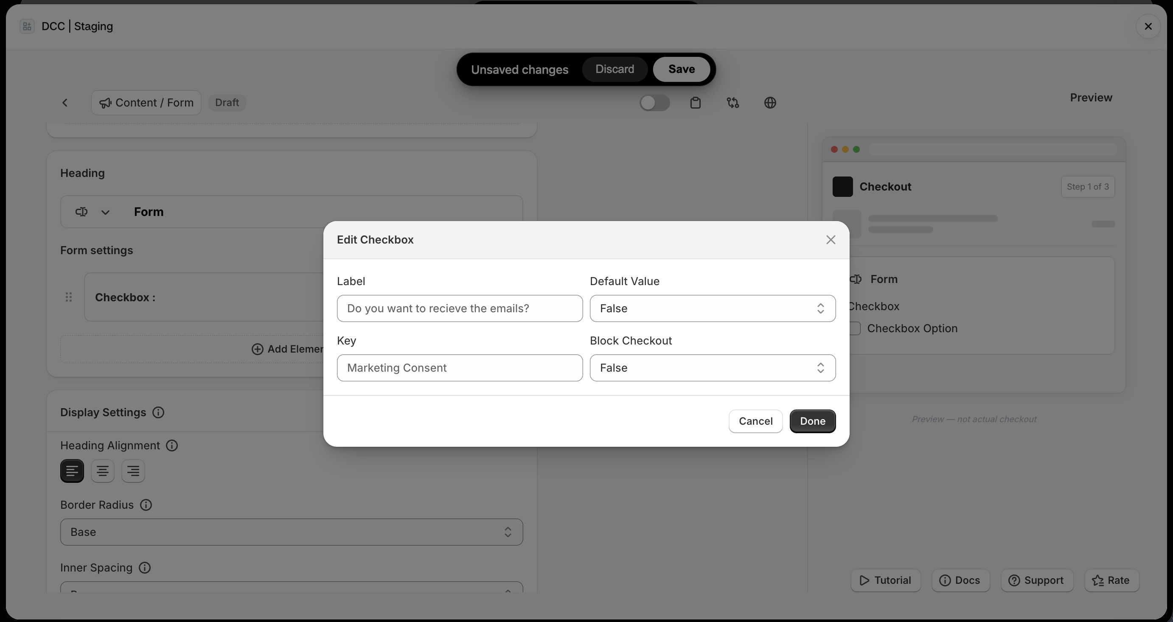Discard the unsaved changes
The height and width of the screenshot is (622, 1173).
(x=615, y=69)
